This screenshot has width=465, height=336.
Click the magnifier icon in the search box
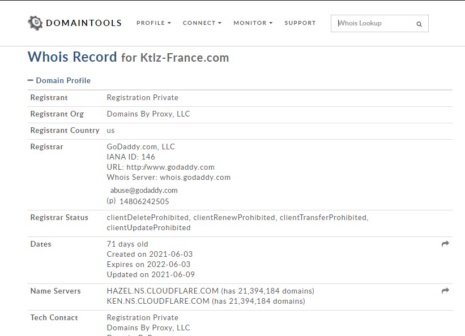[419, 24]
